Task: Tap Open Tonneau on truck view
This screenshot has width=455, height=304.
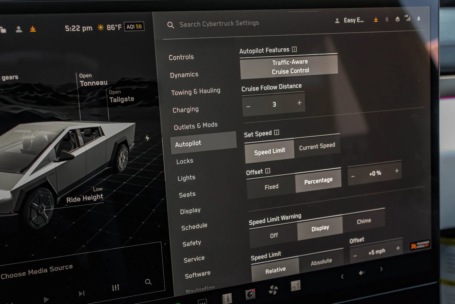Action: tap(93, 80)
